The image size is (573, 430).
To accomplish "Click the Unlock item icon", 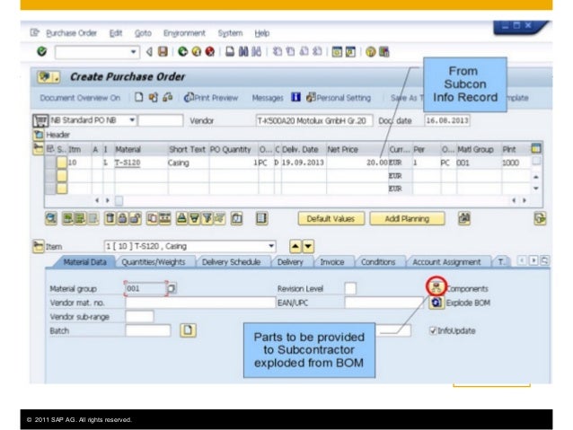I will click(x=136, y=218).
